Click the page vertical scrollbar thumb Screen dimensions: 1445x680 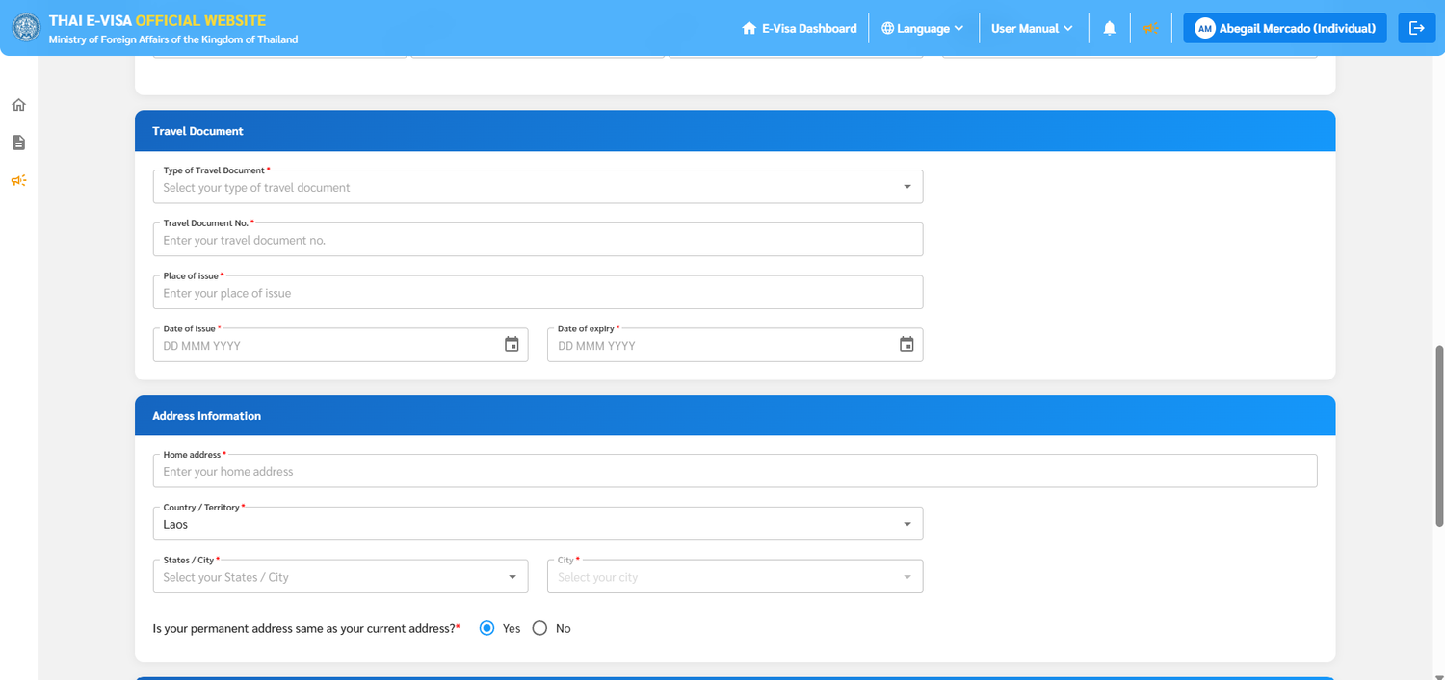pyautogui.click(x=1440, y=435)
